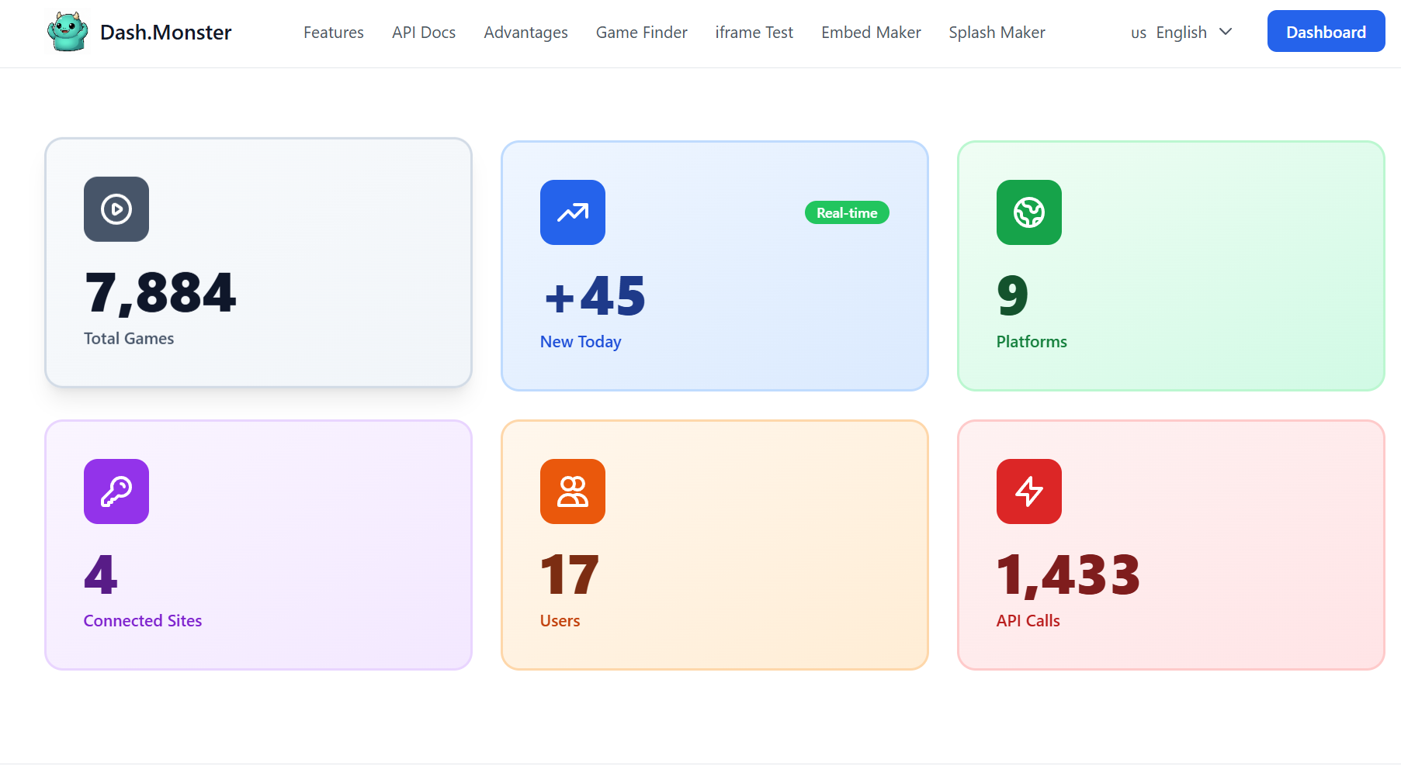Click the red lightning API Calls icon
Viewport: 1401px width, 776px height.
[x=1029, y=491]
